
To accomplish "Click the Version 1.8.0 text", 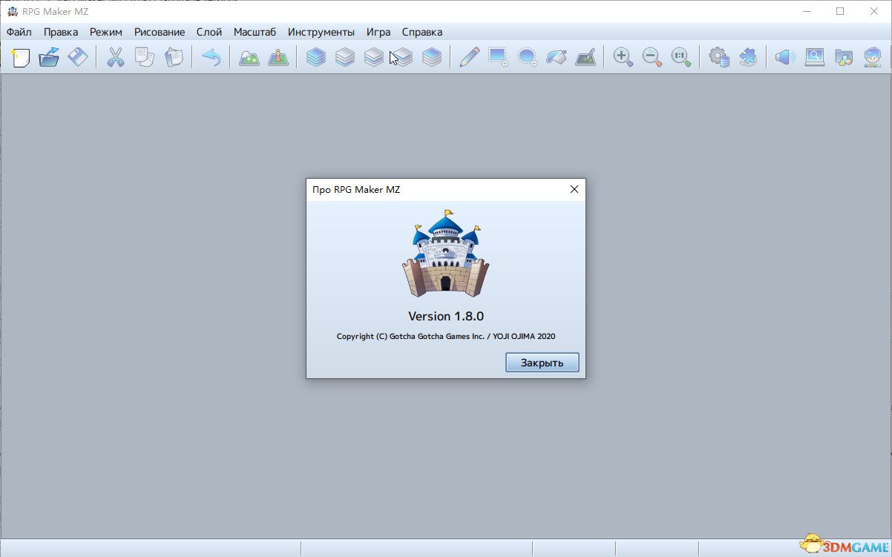I will [446, 316].
